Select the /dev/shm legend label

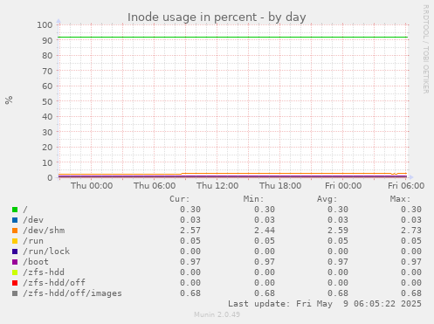44,231
